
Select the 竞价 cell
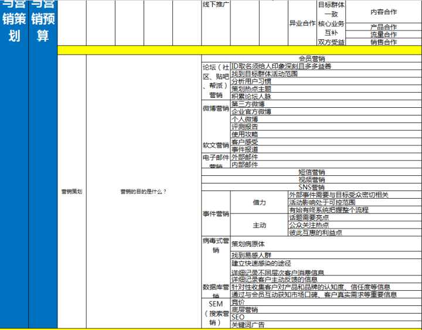[238, 302]
